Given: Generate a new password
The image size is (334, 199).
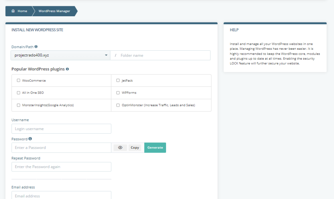Looking at the screenshot, I should click(155, 148).
